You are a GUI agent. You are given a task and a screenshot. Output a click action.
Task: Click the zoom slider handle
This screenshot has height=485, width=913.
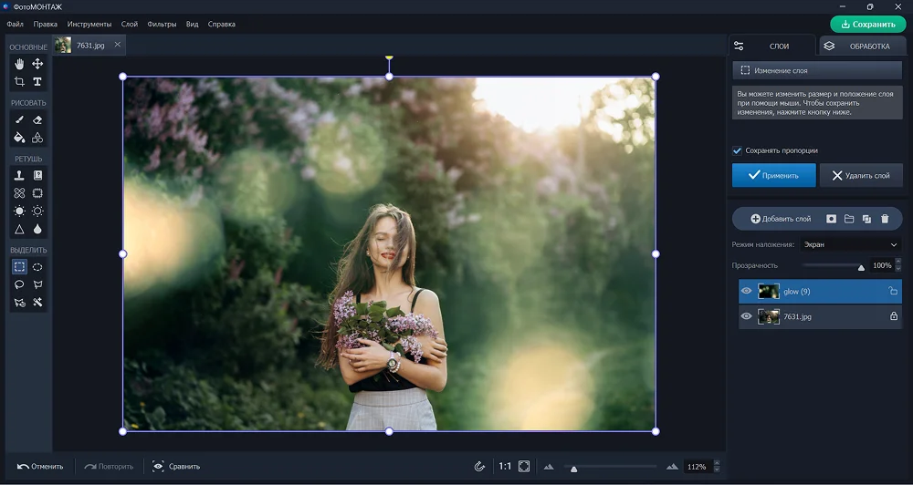coord(574,469)
